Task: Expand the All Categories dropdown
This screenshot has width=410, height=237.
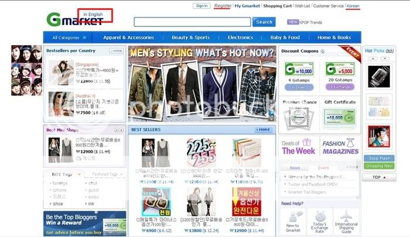Action: (66, 37)
